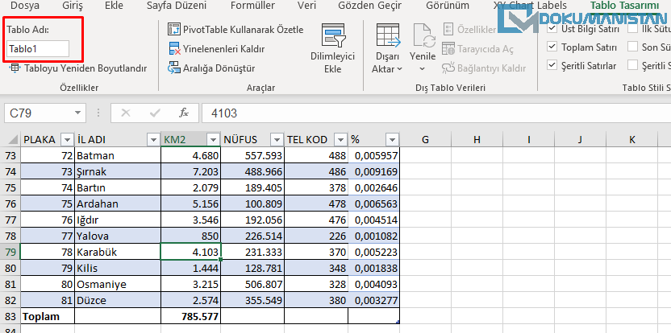Click the Tabloyu Yeniden Boyutlandır icon
Image resolution: width=671 pixels, height=333 pixels.
(x=15, y=68)
